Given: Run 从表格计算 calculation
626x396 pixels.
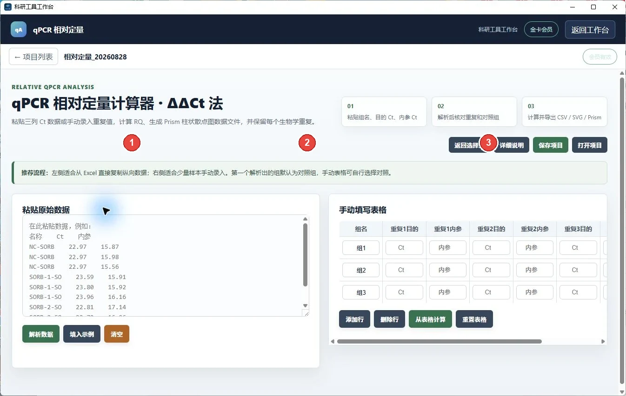Looking at the screenshot, I should pos(430,319).
